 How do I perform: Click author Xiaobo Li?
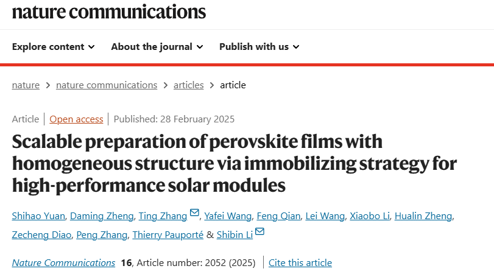click(370, 216)
